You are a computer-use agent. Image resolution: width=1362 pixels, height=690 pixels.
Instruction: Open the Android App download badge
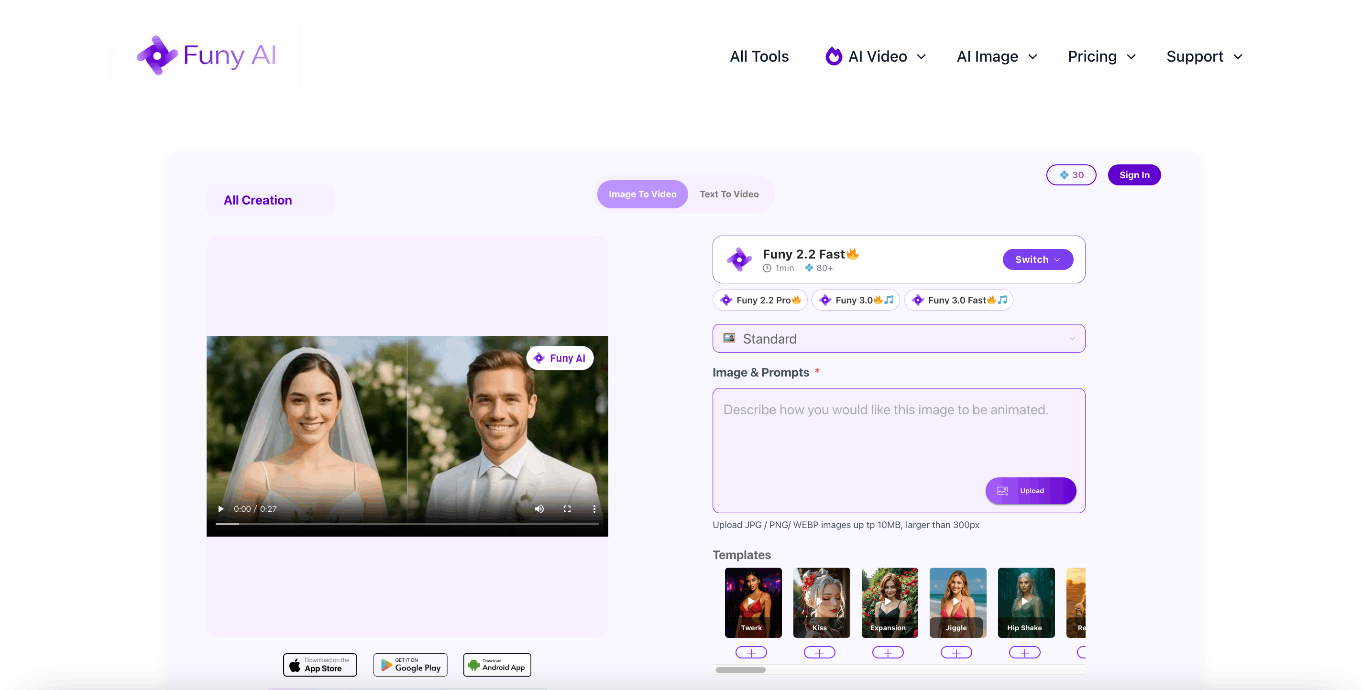(x=497, y=665)
